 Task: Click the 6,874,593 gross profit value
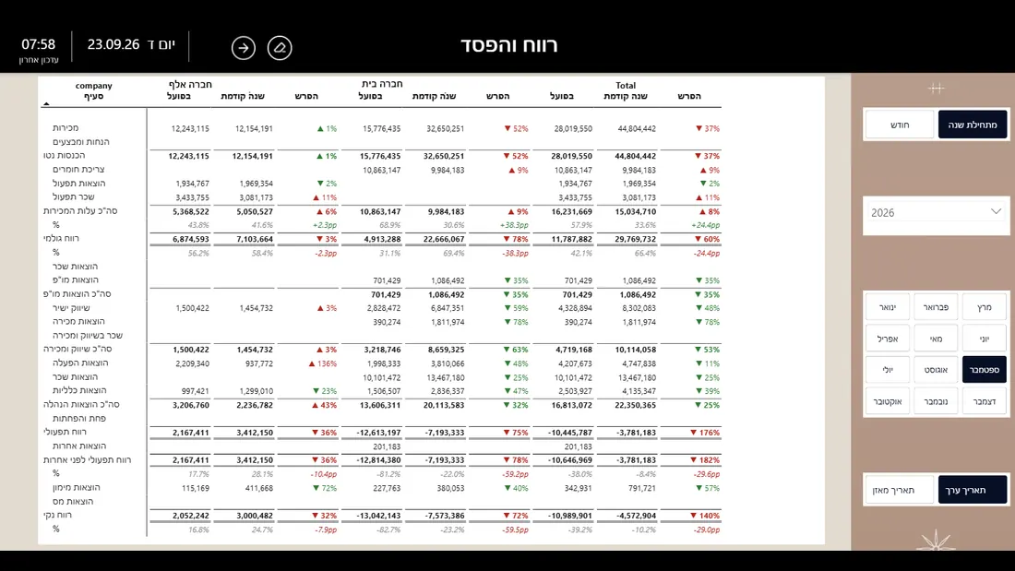point(191,239)
